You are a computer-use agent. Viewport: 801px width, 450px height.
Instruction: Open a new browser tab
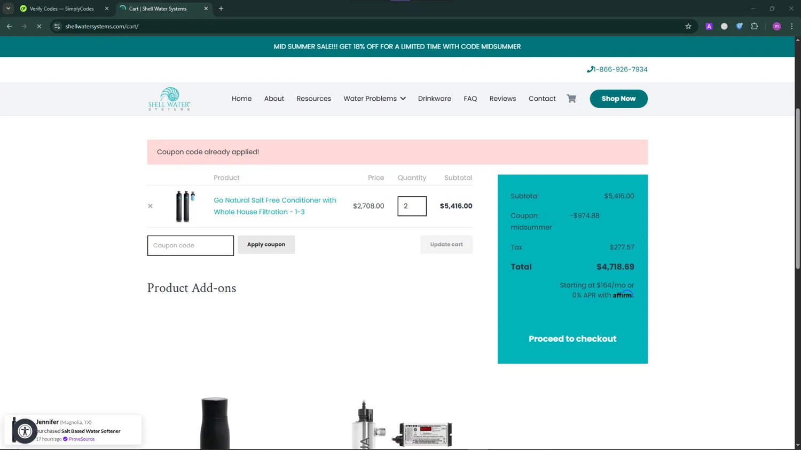click(221, 9)
